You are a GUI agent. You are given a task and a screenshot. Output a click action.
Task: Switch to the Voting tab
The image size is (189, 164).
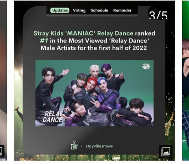(x=79, y=10)
